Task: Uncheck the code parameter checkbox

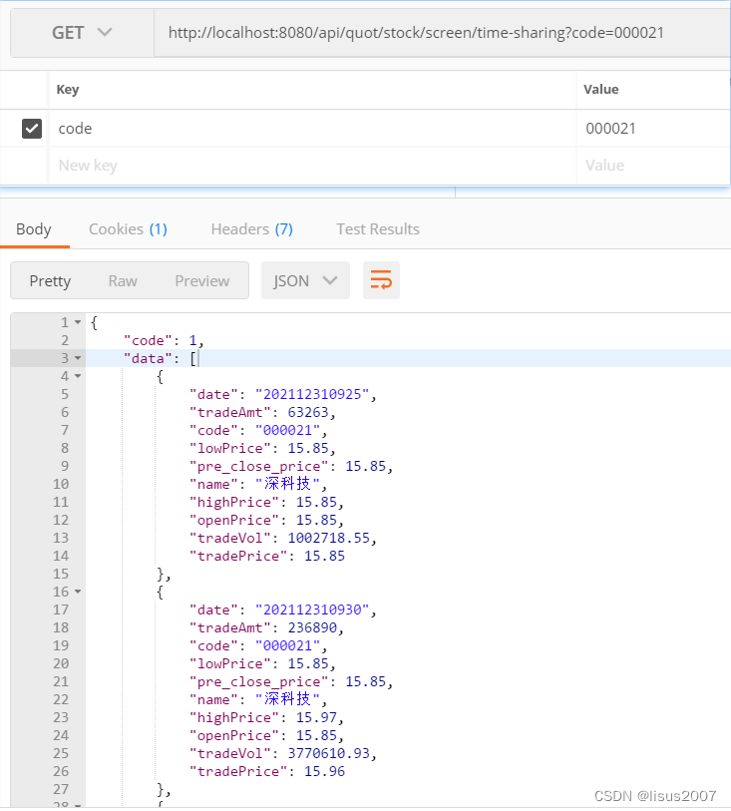Action: (32, 129)
